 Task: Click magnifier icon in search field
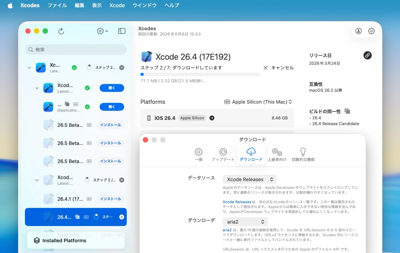(x=31, y=49)
